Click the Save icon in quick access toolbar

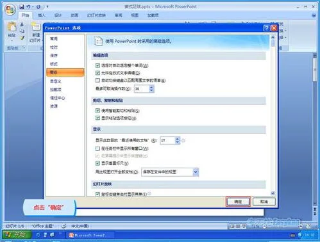click(22, 7)
